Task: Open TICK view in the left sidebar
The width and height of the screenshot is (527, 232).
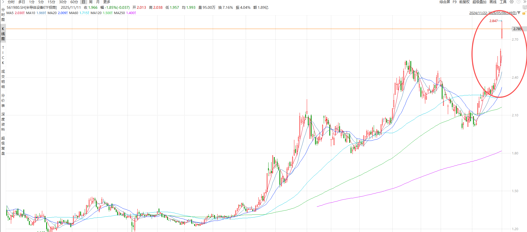Action: pos(3,55)
